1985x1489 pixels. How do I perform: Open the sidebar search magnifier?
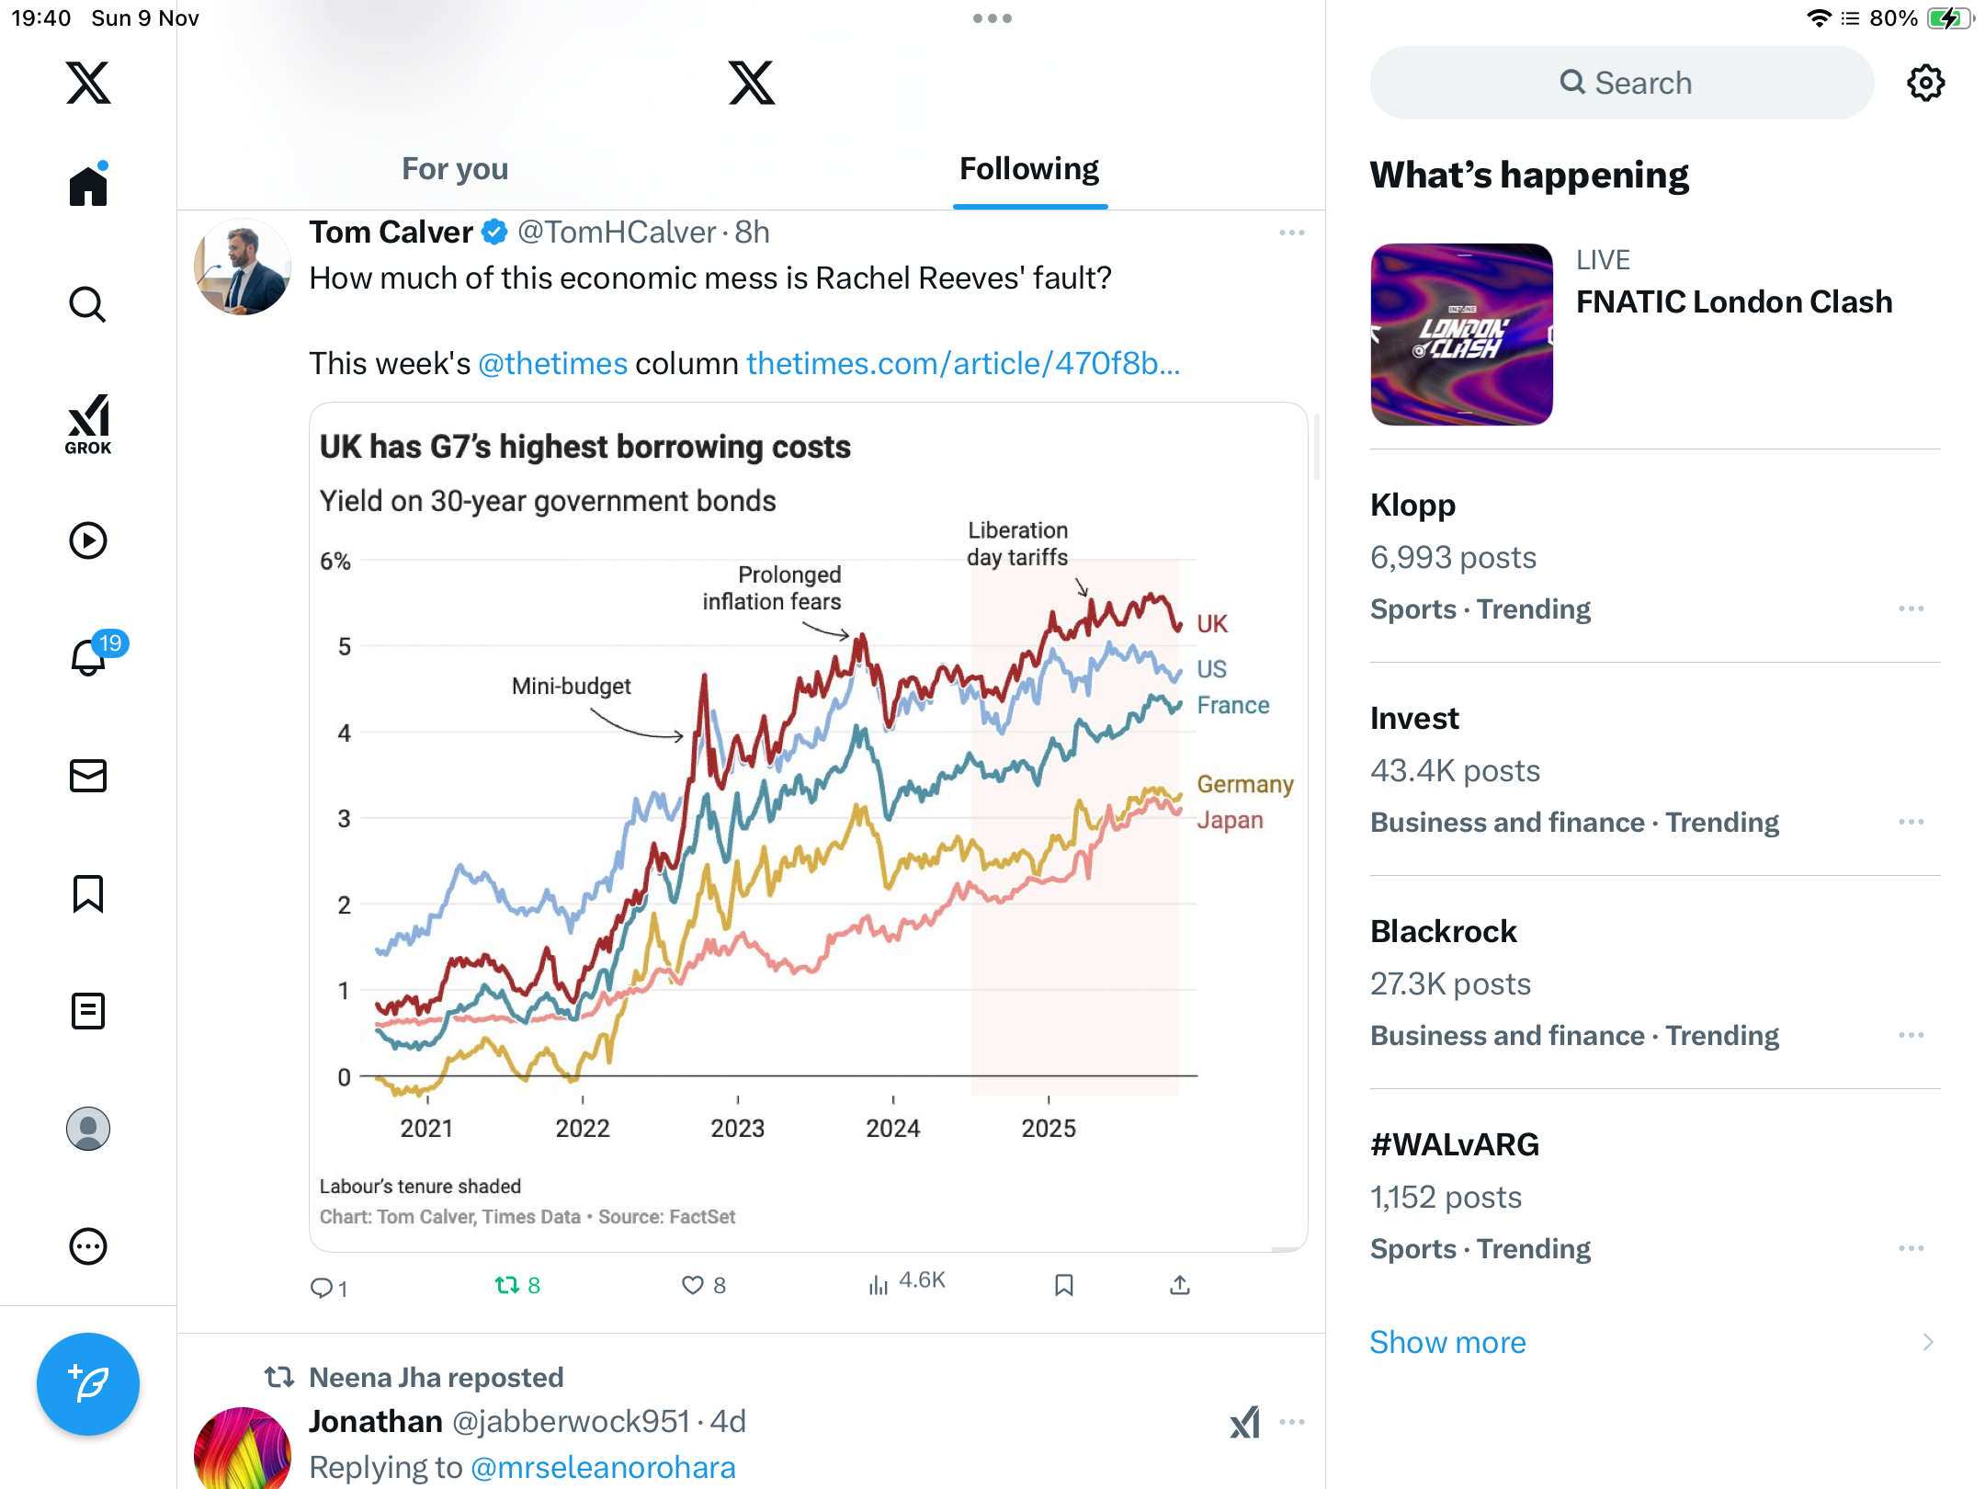point(88,304)
